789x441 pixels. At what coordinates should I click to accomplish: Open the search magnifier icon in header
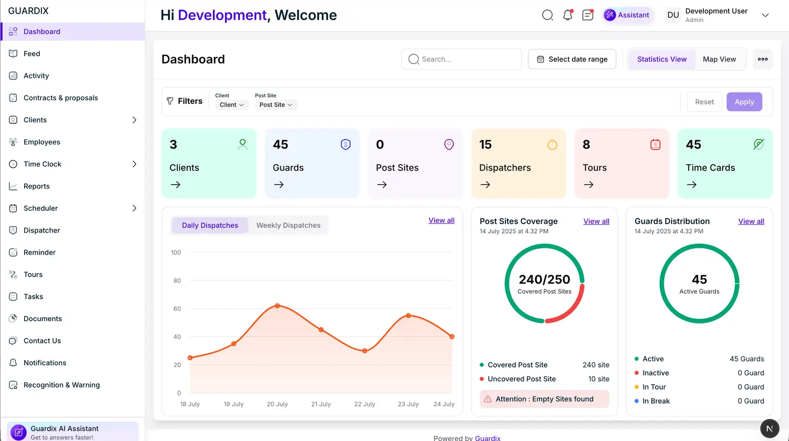pyautogui.click(x=548, y=15)
